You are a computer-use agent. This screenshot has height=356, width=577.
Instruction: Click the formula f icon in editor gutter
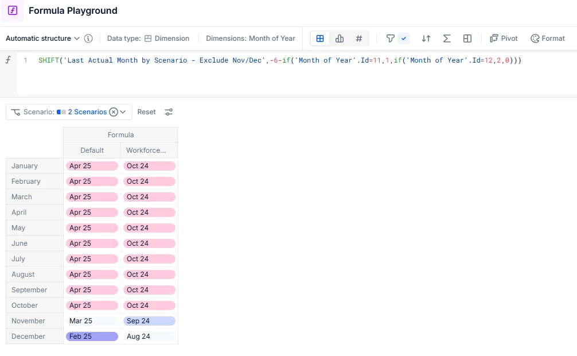tap(8, 60)
